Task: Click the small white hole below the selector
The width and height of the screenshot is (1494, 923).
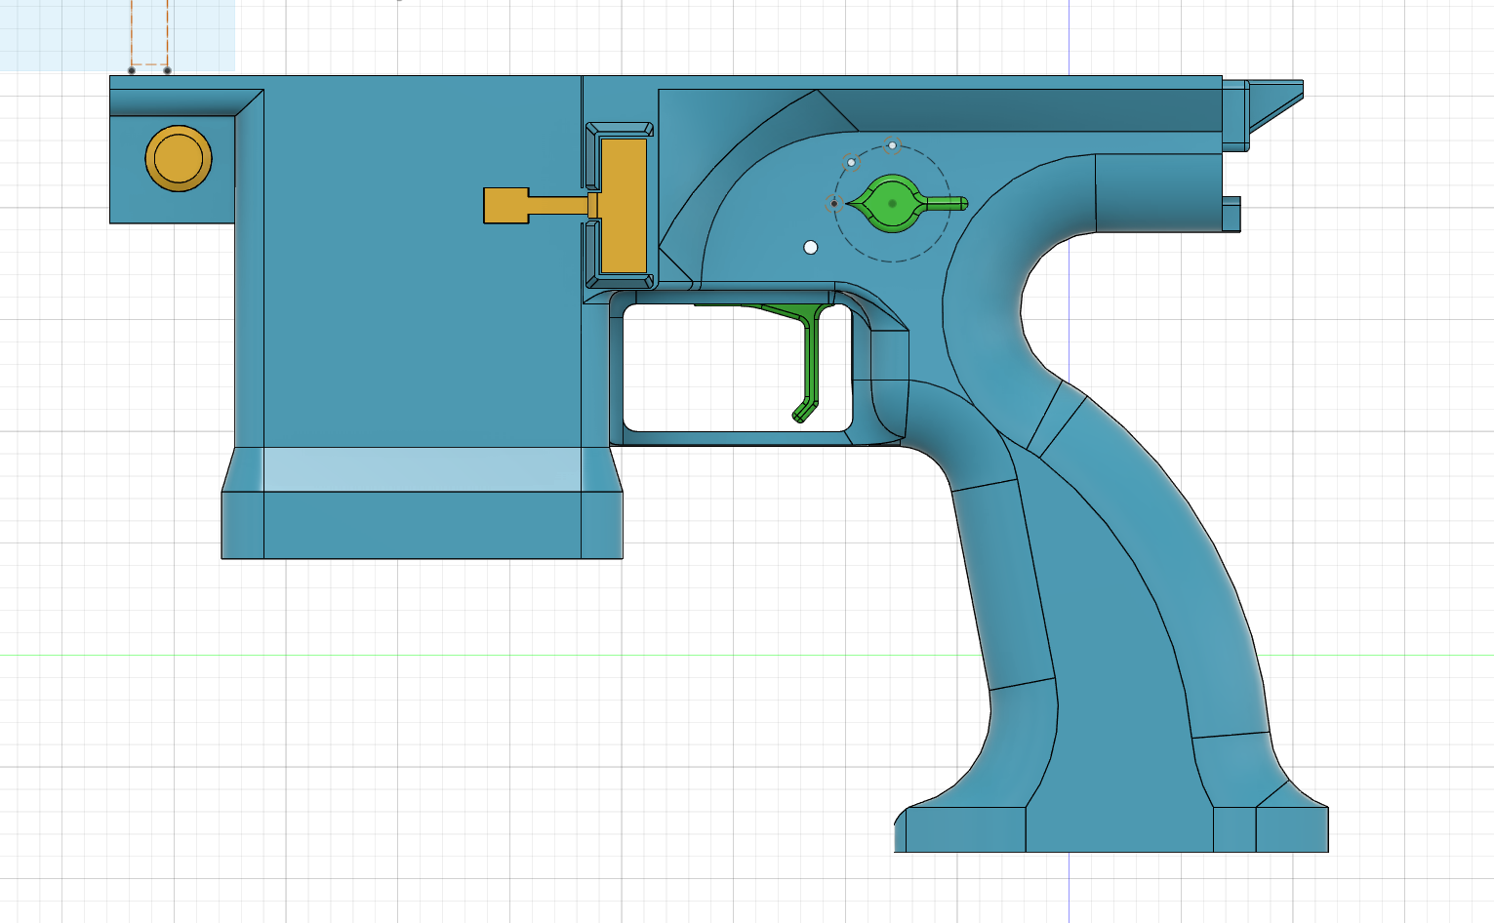Action: (x=810, y=248)
